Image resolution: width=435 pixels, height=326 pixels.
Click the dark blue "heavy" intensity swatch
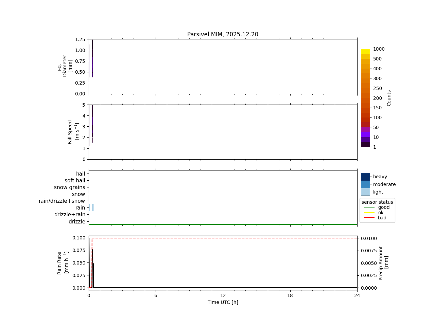click(365, 177)
